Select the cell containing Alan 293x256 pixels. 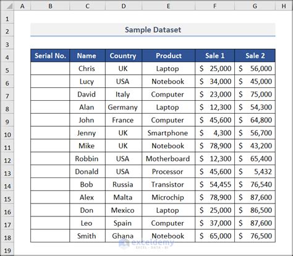[x=87, y=107]
